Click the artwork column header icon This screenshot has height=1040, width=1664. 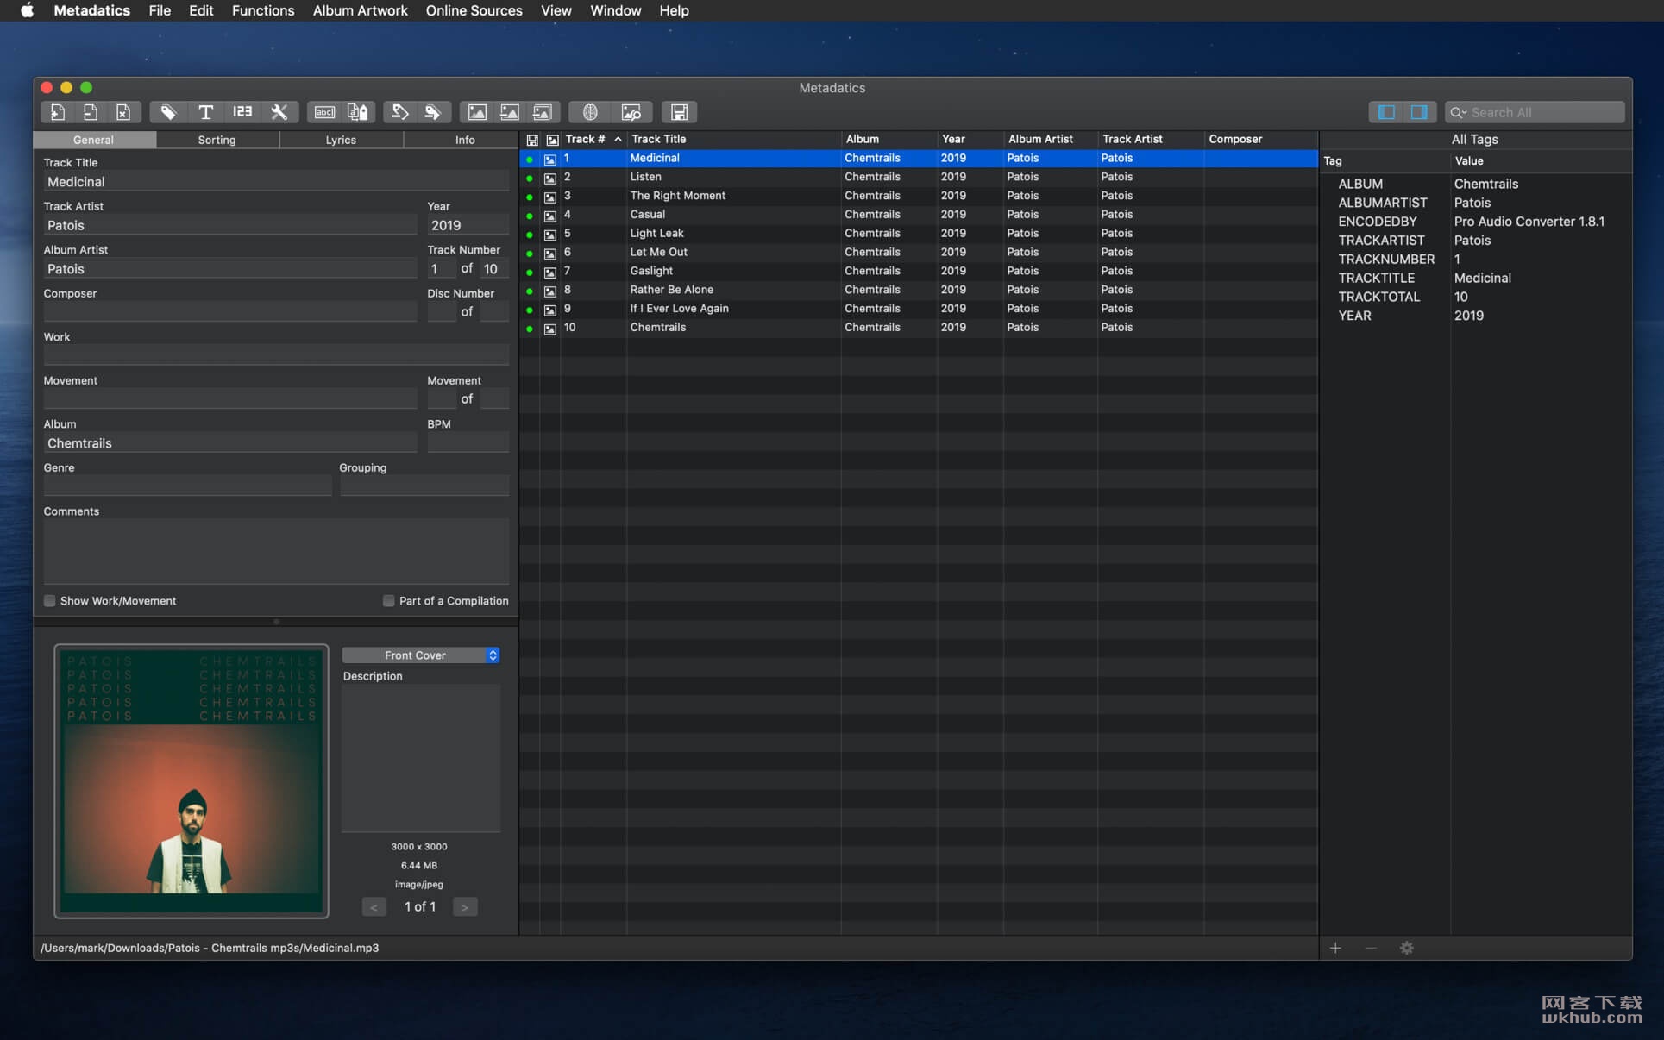tap(552, 140)
